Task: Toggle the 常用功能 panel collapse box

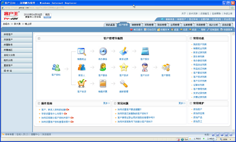Action: tap(190, 38)
